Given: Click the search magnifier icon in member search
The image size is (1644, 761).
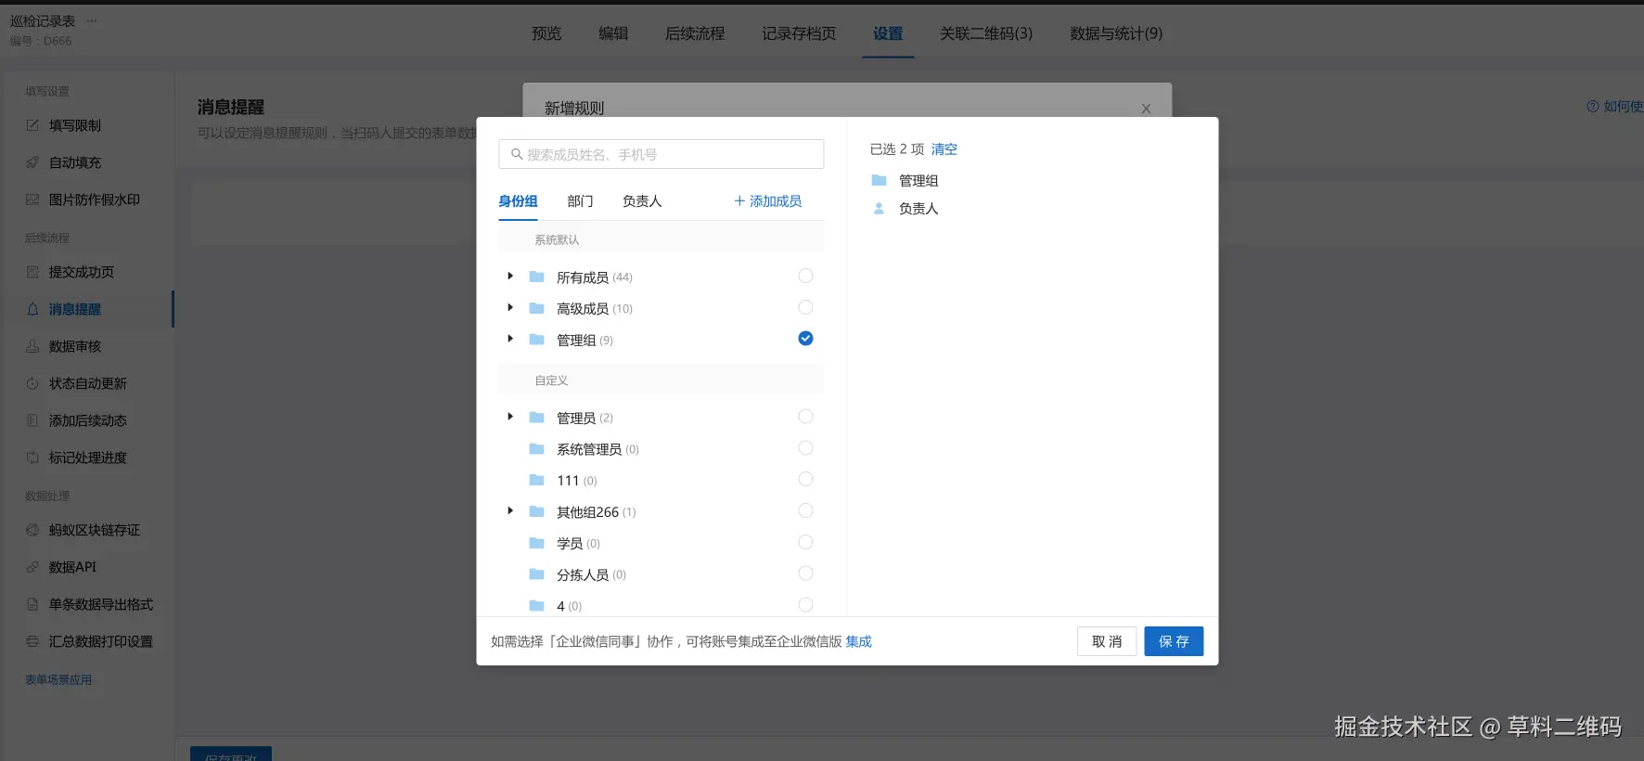Looking at the screenshot, I should point(517,154).
